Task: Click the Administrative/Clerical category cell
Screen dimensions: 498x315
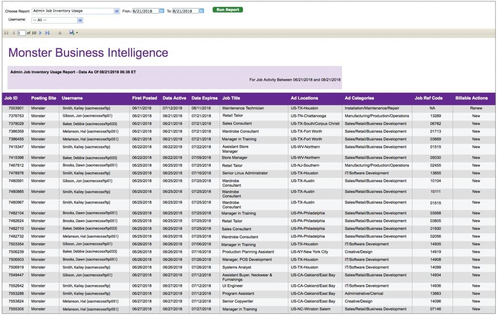Action: point(364,294)
